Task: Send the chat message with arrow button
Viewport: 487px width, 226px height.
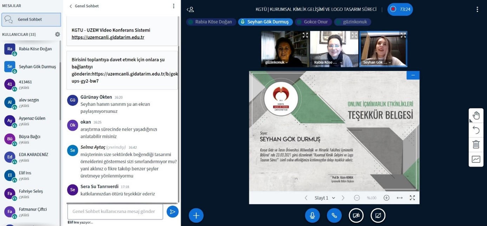Action: point(172,212)
